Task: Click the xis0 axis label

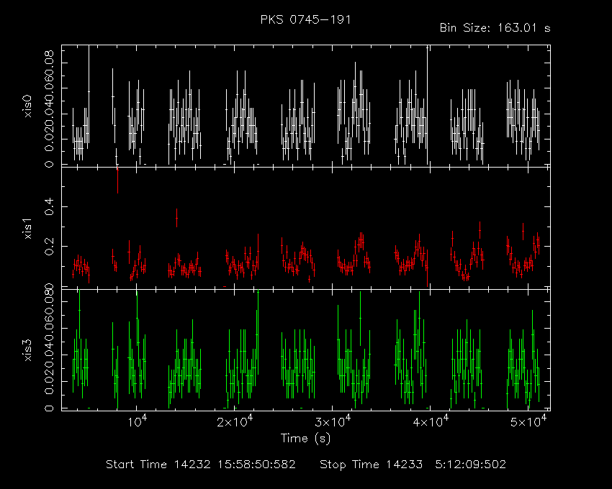Action: coord(28,106)
